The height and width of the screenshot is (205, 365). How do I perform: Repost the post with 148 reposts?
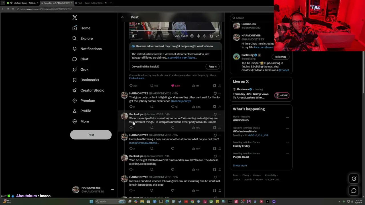tap(154, 86)
